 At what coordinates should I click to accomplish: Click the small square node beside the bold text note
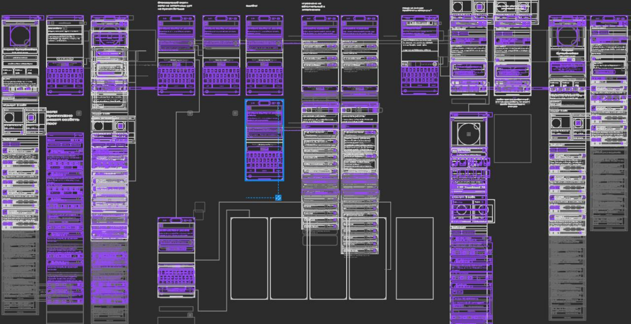tap(79, 113)
